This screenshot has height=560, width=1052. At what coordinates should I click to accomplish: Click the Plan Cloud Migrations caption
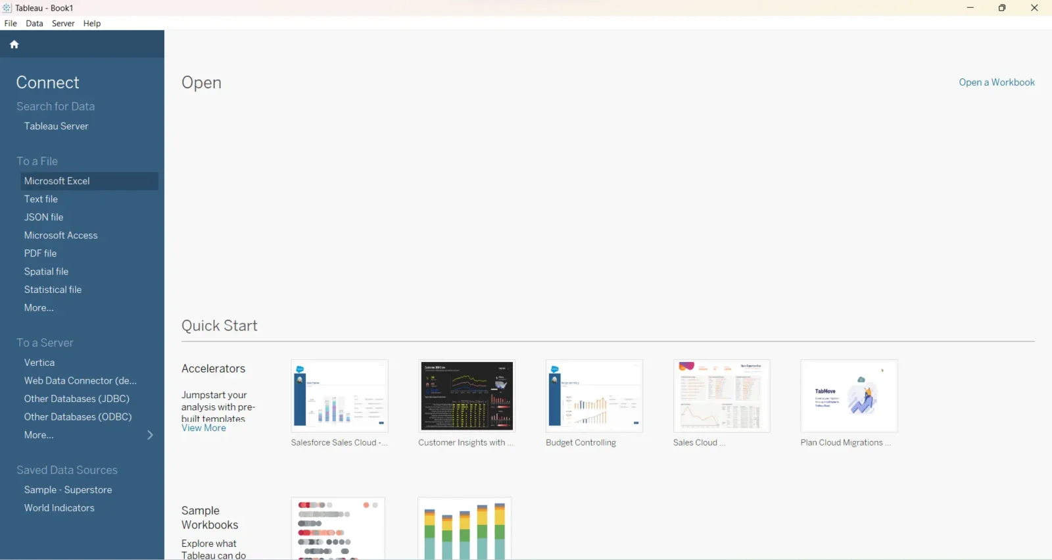pos(846,443)
